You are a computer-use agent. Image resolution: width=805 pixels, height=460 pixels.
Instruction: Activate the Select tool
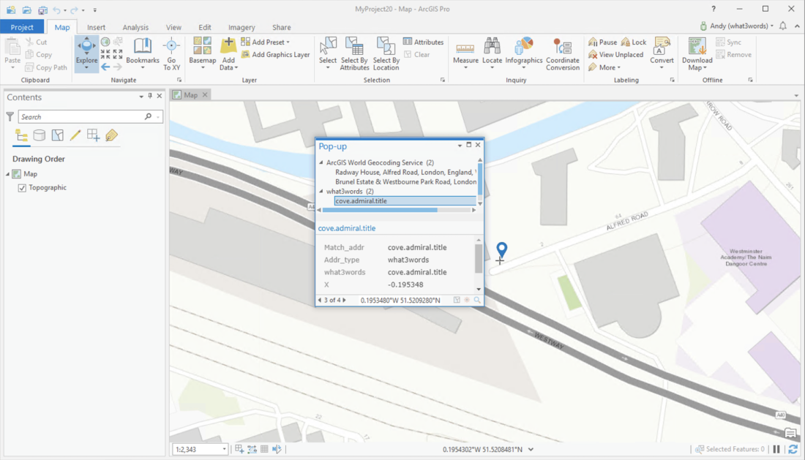328,53
